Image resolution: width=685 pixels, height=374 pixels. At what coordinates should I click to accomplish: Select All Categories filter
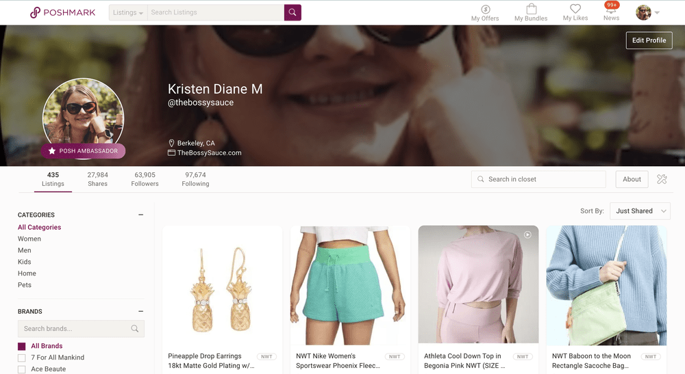39,227
